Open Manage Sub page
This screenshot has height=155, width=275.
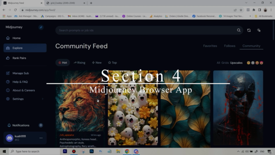tap(21, 73)
